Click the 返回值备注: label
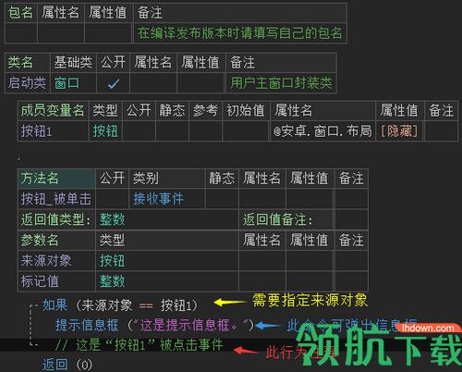The image size is (462, 372). coord(277,219)
